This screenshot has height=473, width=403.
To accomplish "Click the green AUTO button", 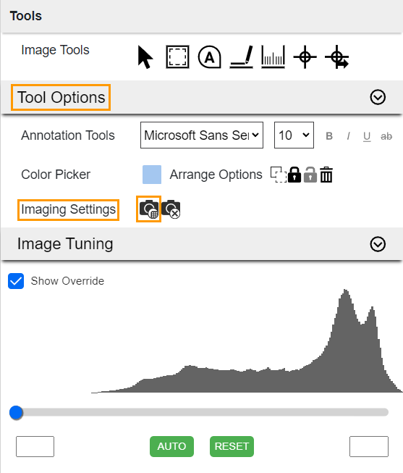I will click(x=171, y=446).
